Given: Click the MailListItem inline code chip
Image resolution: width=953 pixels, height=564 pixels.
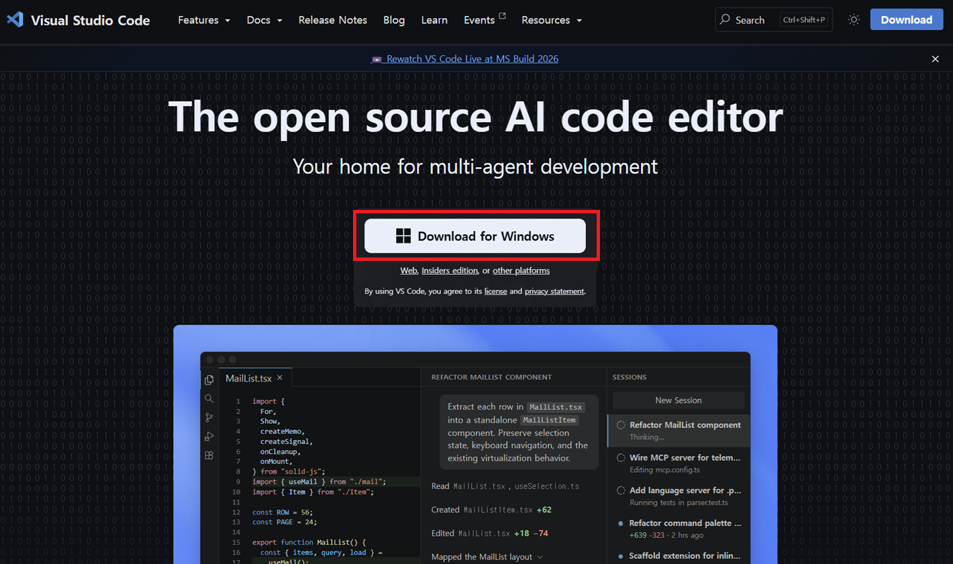Looking at the screenshot, I should (549, 420).
